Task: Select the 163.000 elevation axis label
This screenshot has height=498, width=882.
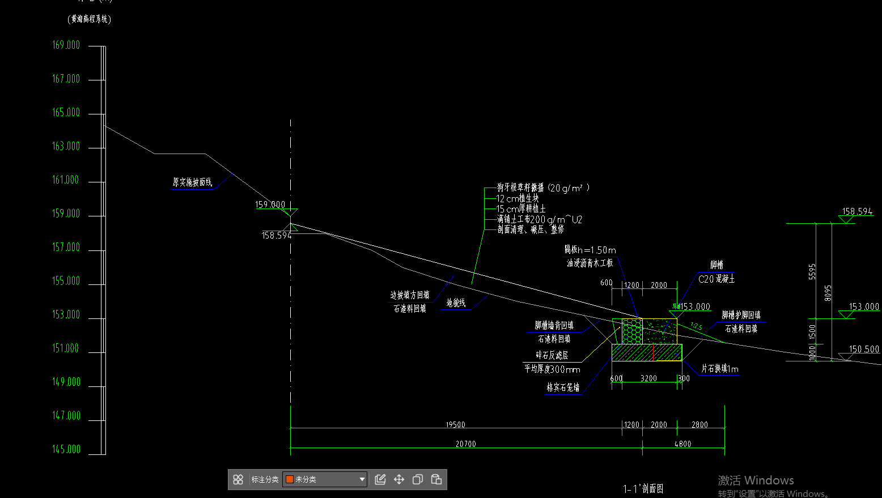Action: [x=66, y=146]
